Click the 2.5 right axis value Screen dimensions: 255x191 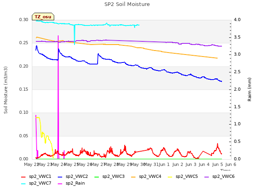(x=237, y=72)
